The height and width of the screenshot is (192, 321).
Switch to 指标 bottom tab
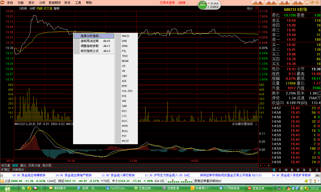click(x=15, y=165)
